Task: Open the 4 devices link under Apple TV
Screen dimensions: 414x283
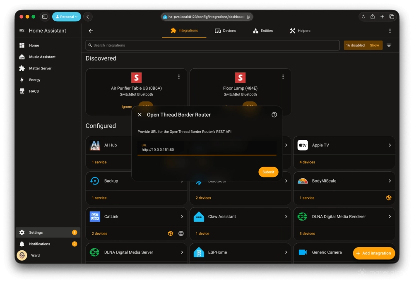Action: click(x=307, y=162)
